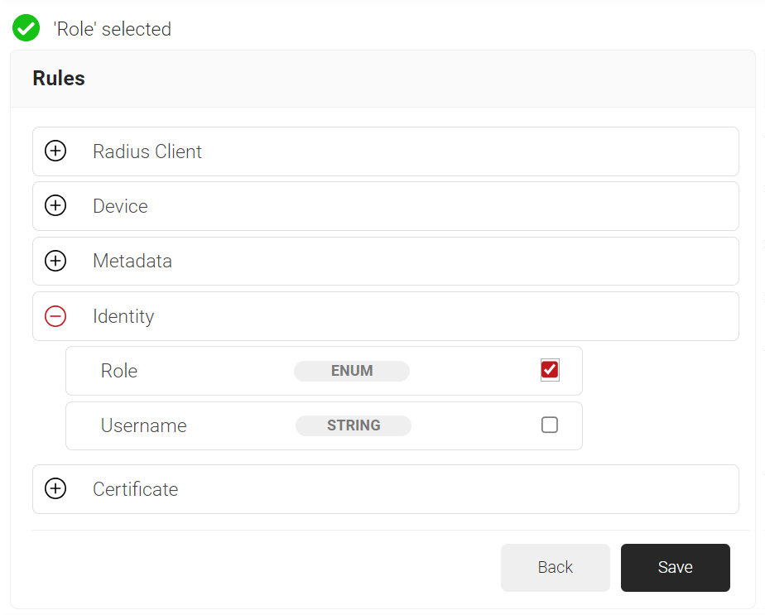Click the ENUM type badge
The width and height of the screenshot is (765, 615).
click(x=352, y=371)
